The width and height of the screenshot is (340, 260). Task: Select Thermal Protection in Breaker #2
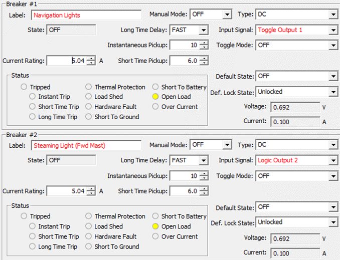point(88,216)
